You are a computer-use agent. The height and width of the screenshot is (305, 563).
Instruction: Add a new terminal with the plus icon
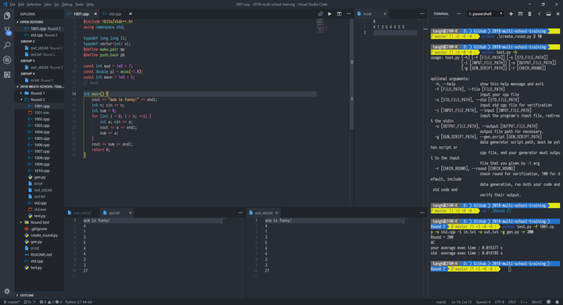(511, 14)
